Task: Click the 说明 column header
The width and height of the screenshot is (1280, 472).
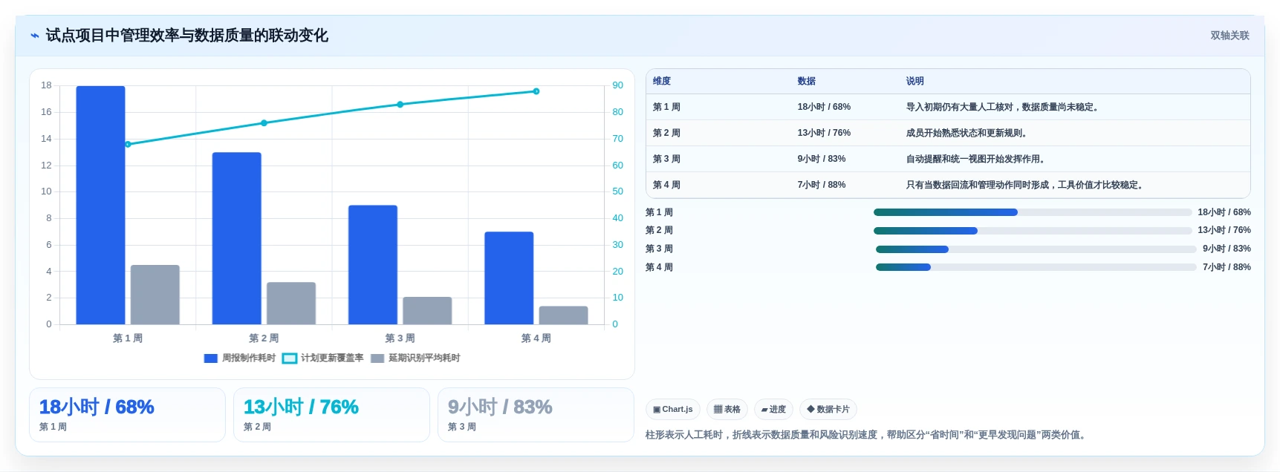Action: pyautogui.click(x=915, y=82)
